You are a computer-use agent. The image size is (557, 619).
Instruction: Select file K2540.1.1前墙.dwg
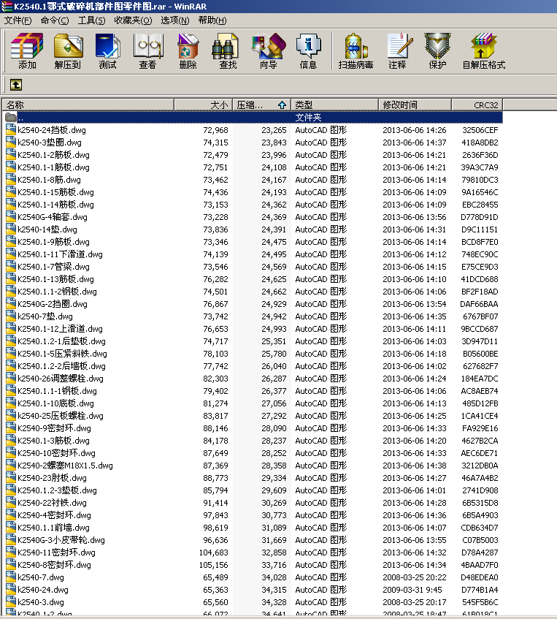[x=53, y=528]
